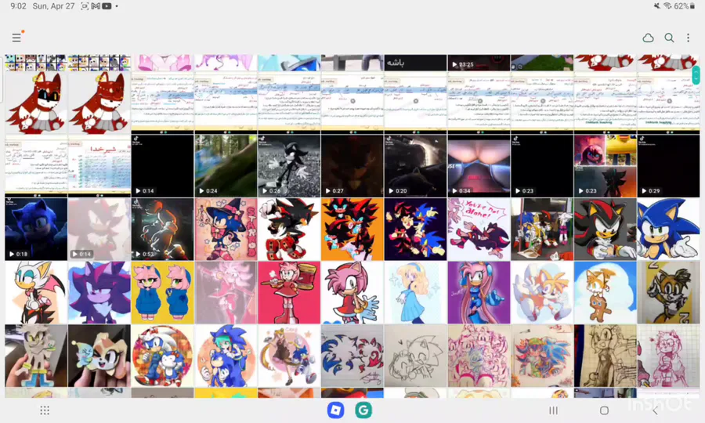Screen dimensions: 705x423
Task: Open Amy holding hammer on red background
Action: pyautogui.click(x=289, y=293)
